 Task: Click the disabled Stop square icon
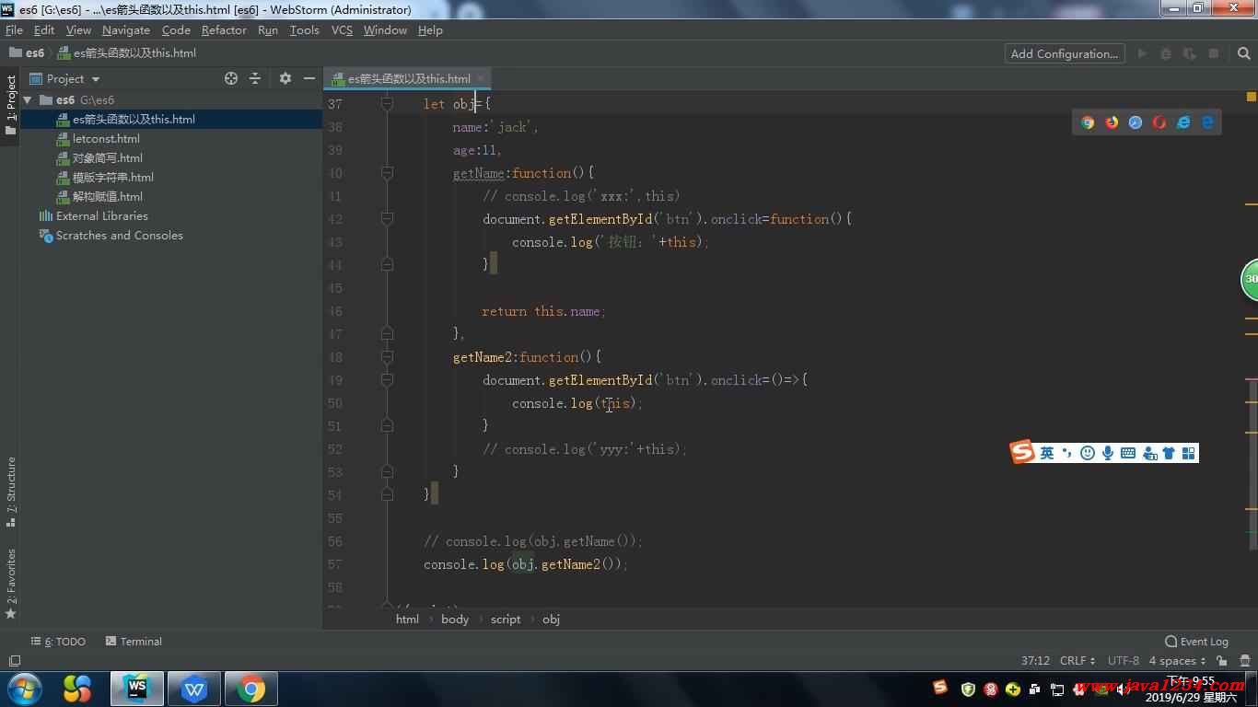1214,53
